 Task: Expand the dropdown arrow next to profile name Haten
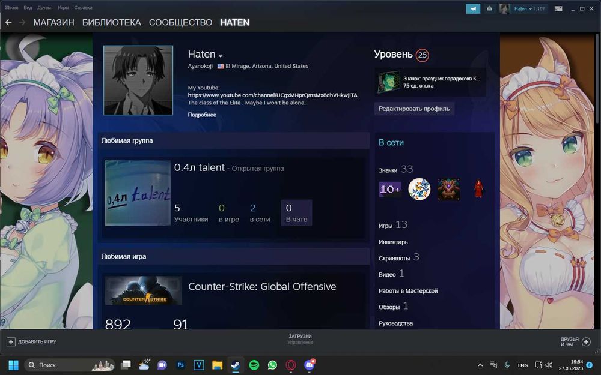coord(221,56)
